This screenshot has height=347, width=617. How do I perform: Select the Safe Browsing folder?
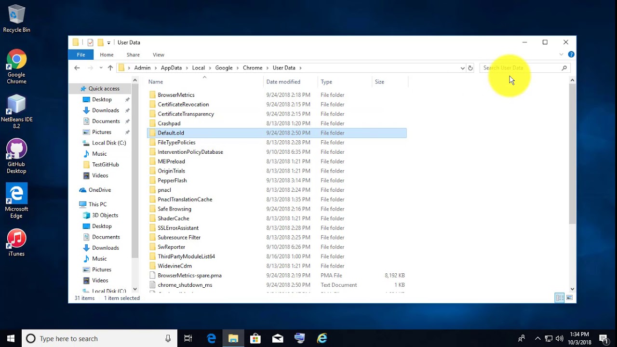[x=174, y=209]
